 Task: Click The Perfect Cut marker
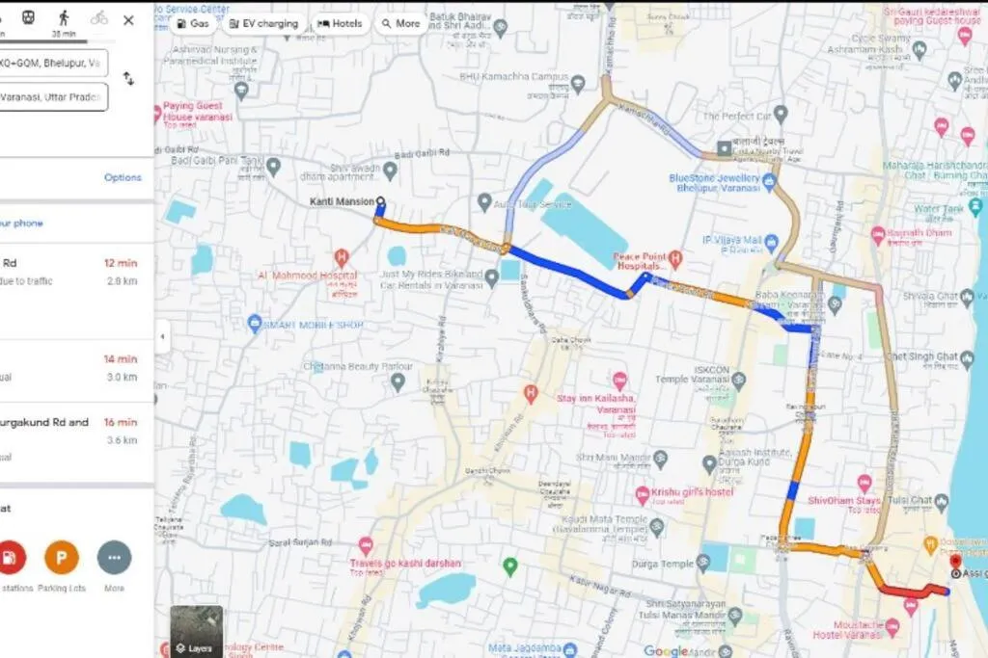click(x=781, y=115)
